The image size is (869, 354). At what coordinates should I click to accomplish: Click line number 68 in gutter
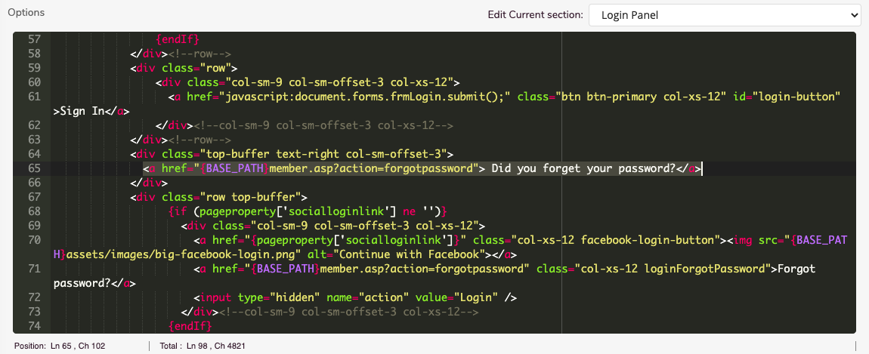click(33, 211)
